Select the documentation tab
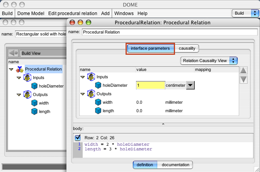The height and width of the screenshot is (172, 260). point(175,165)
